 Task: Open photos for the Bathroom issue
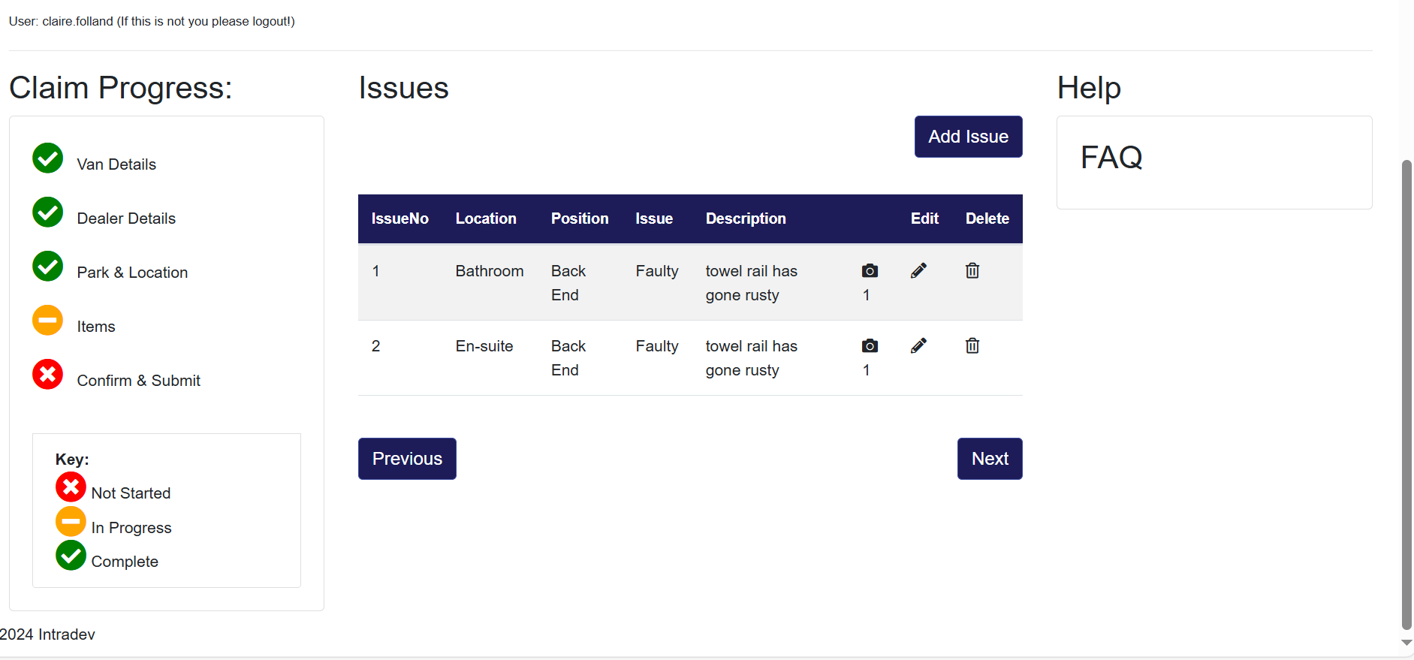tap(870, 271)
